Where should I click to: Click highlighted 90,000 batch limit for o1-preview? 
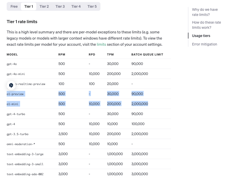click(137, 94)
